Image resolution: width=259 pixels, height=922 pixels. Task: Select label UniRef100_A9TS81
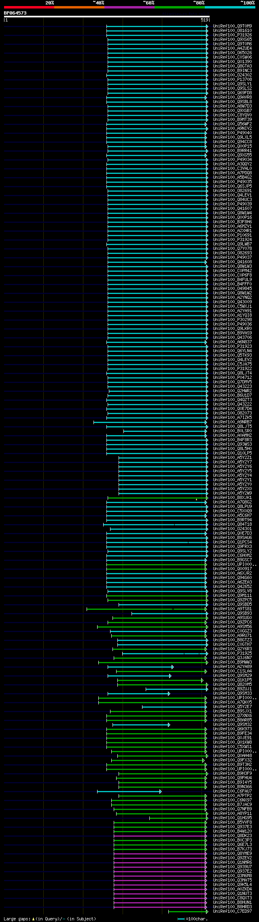point(232,609)
